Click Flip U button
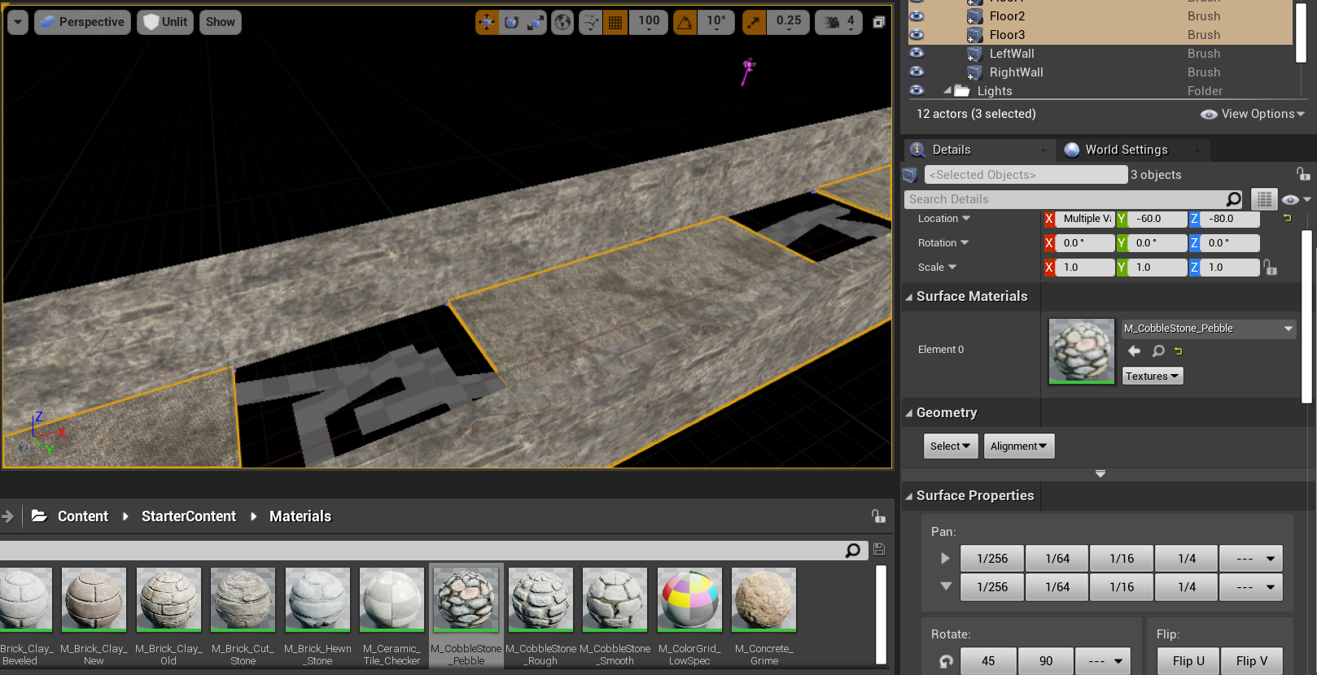 point(1188,661)
